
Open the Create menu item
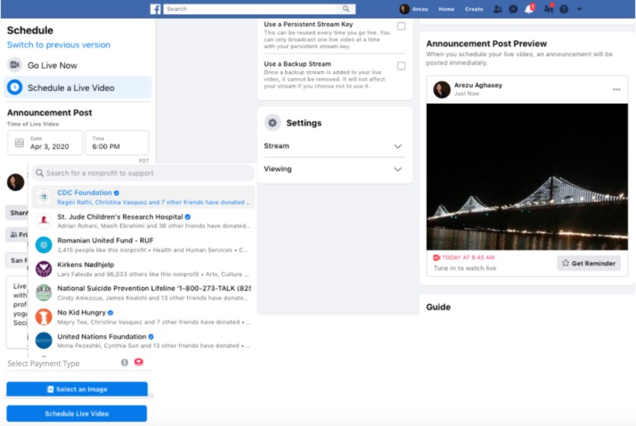point(473,9)
